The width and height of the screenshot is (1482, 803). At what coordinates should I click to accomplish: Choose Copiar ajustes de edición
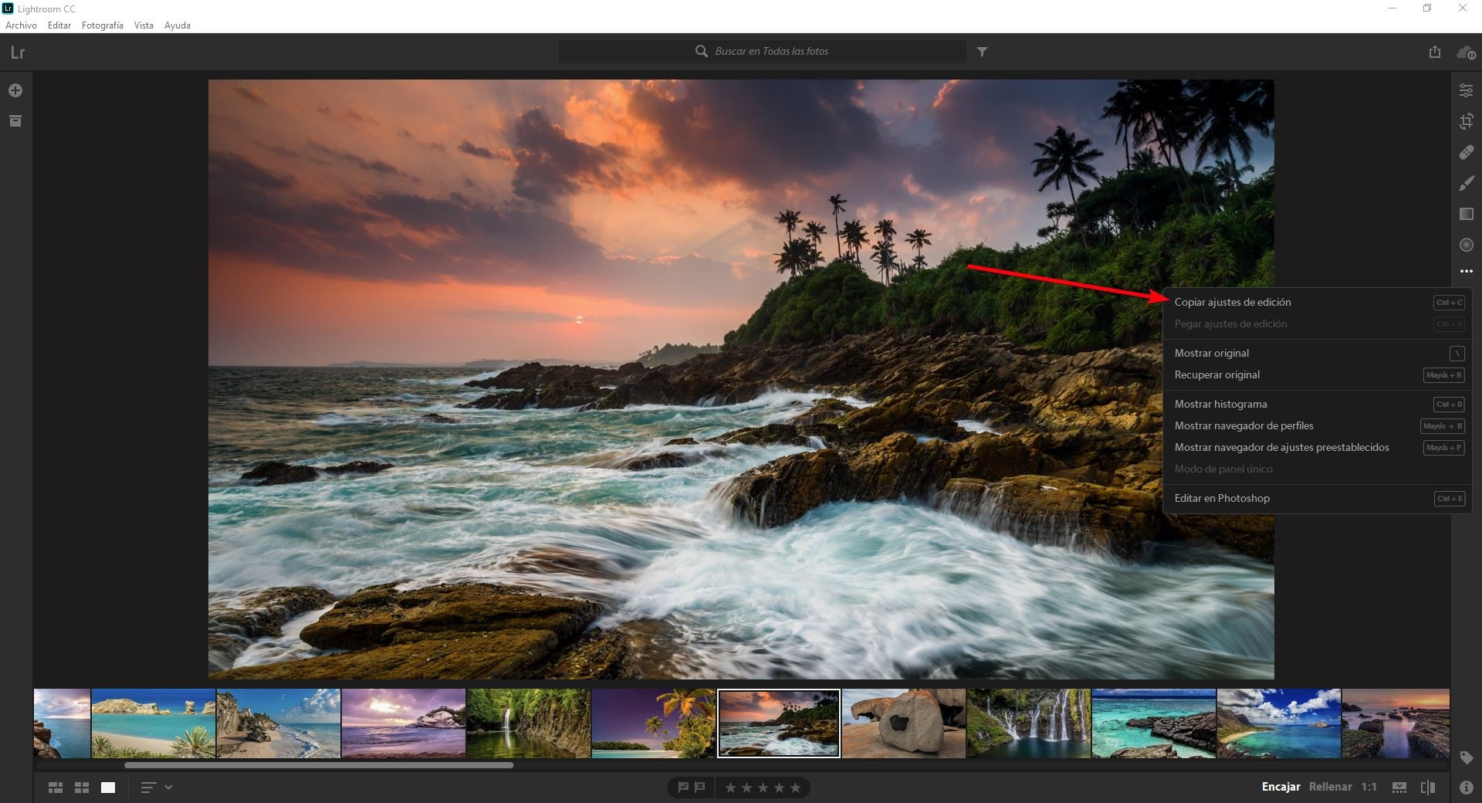click(x=1317, y=303)
